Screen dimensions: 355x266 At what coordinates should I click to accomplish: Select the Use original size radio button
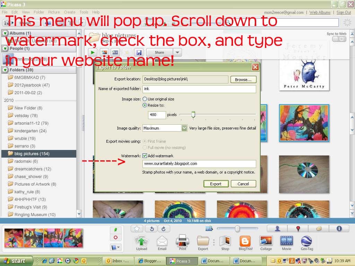point(145,99)
